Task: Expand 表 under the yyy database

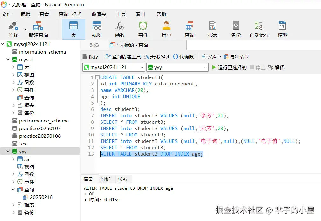Action: (13, 159)
